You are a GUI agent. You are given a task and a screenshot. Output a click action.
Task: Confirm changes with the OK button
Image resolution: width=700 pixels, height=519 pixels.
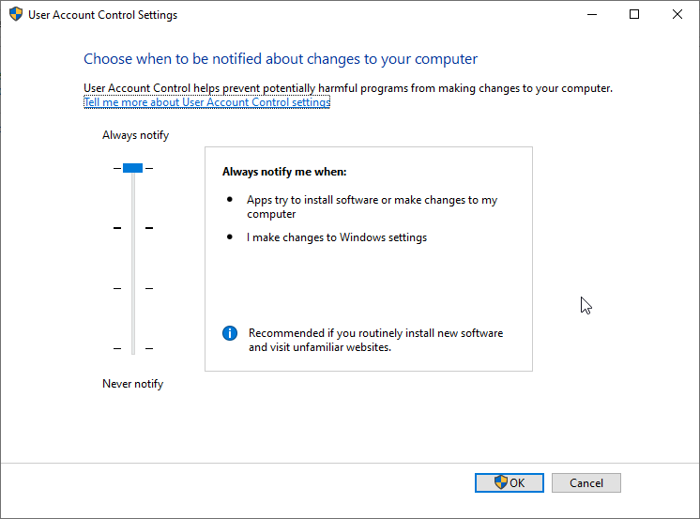(x=509, y=482)
